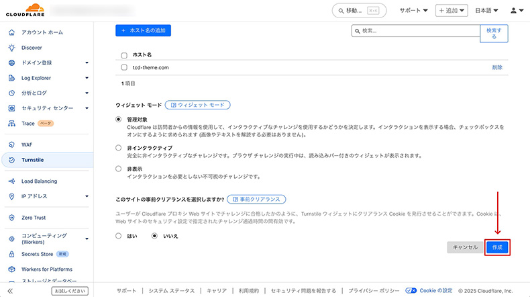Open WAF in the sidebar
The image size is (530, 297).
tap(27, 144)
